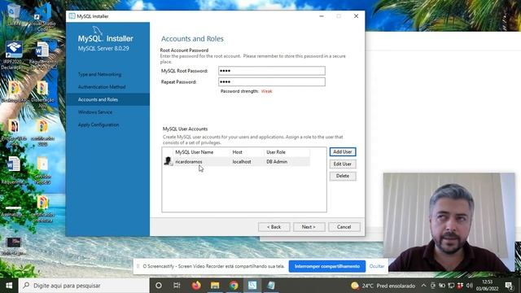Launch Firefox from the taskbar
Screen dimensions: 521x293
pyautogui.click(x=196, y=286)
